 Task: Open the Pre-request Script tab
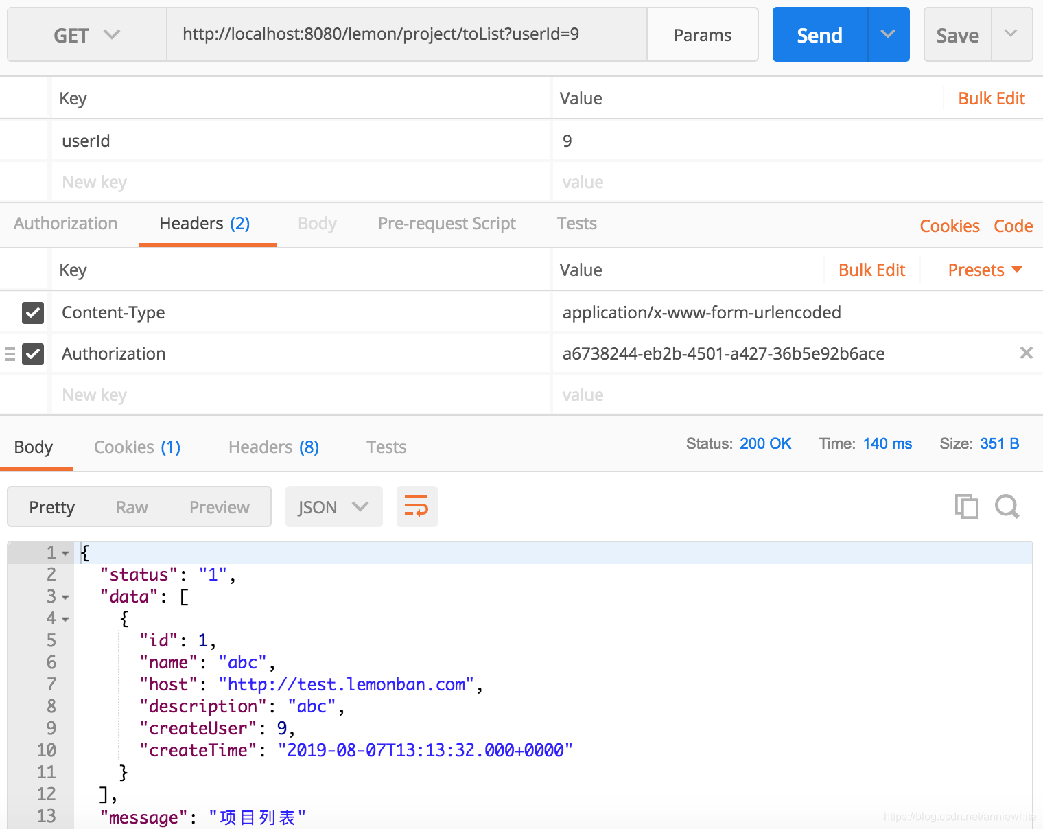[447, 224]
